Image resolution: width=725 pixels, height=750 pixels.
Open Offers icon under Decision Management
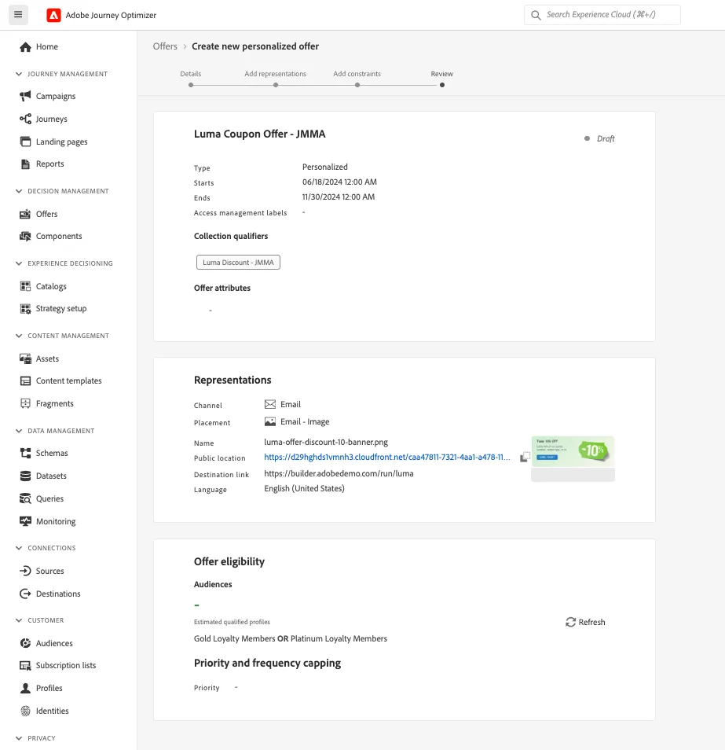[x=25, y=214]
